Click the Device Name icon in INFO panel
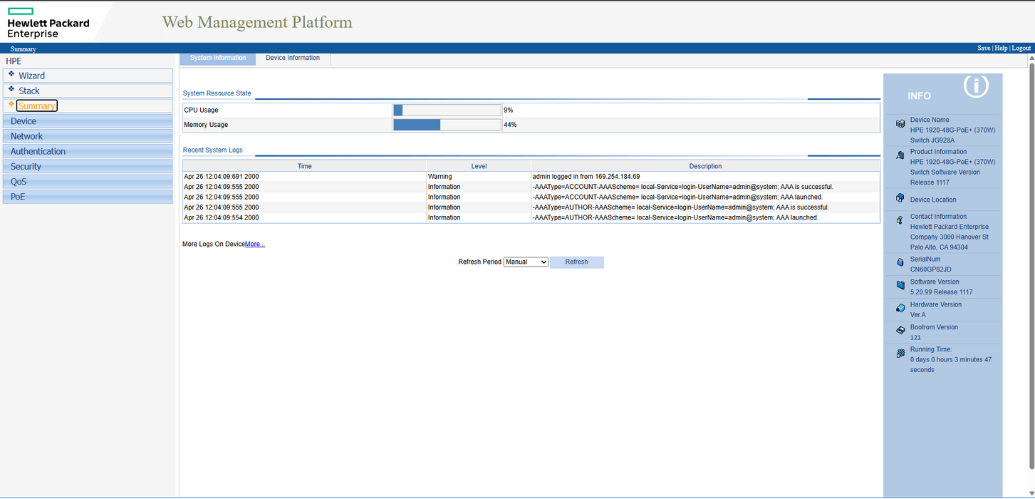Viewport: 1035px width, 499px height. click(x=900, y=124)
